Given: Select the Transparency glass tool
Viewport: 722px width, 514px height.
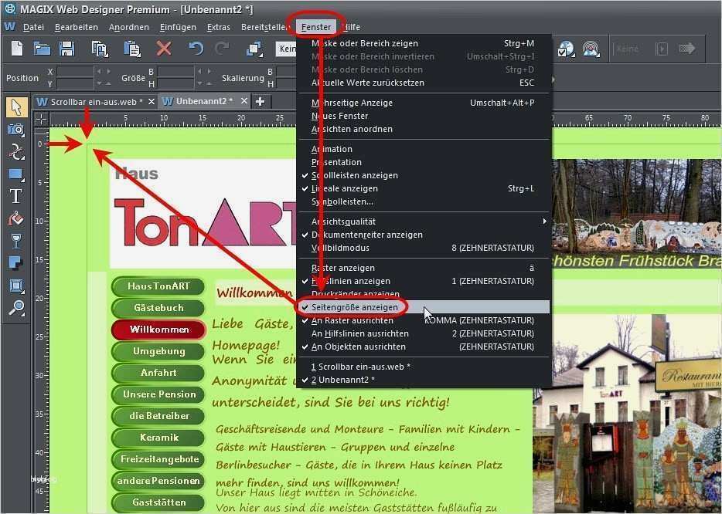Looking at the screenshot, I should pyautogui.click(x=15, y=241).
